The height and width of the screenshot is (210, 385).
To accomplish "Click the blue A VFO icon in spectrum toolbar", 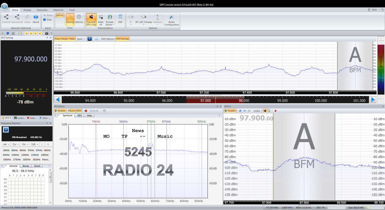I will click(x=90, y=39).
